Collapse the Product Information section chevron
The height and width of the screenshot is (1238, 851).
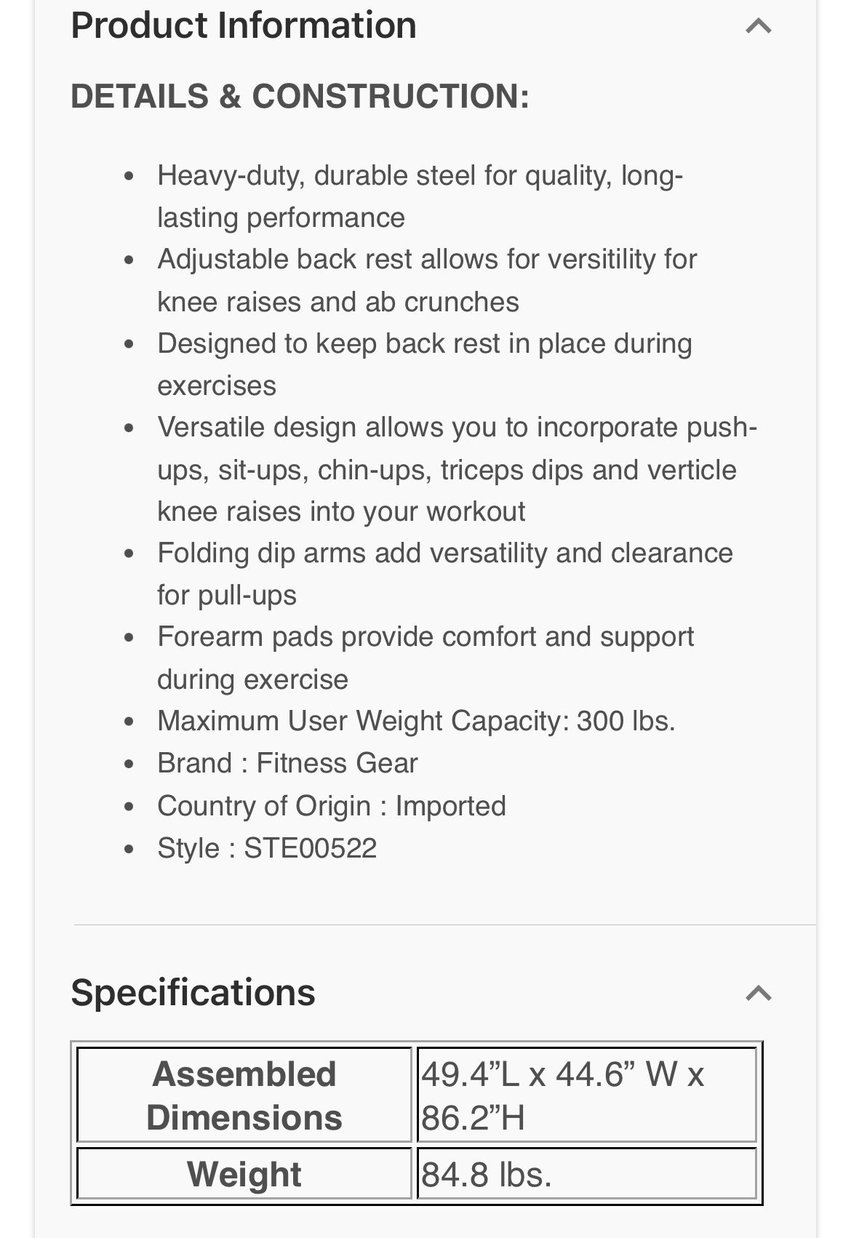pos(758,27)
